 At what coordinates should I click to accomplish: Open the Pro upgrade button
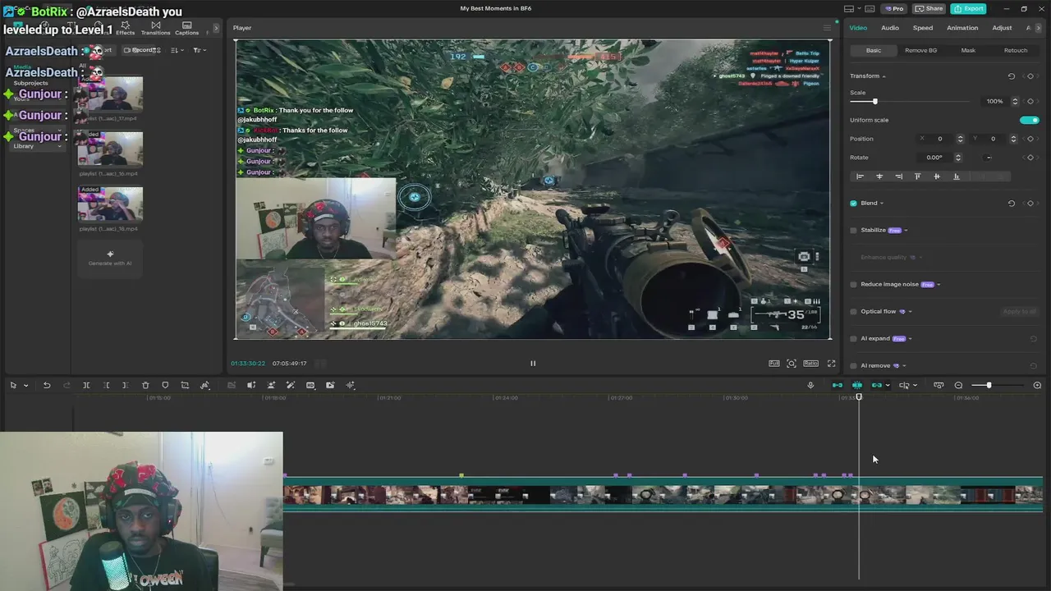coord(894,8)
